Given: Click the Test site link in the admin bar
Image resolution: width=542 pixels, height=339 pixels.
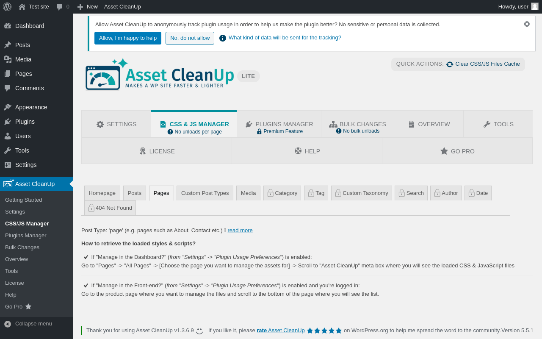Looking at the screenshot, I should coord(33,6).
